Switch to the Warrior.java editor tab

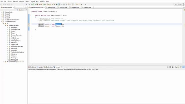51,8
